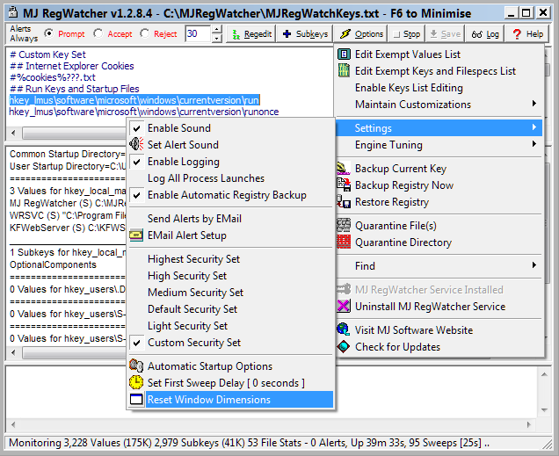The width and height of the screenshot is (559, 456).
Task: Click the '#%cookies%???.txt' line
Action: click(53, 77)
